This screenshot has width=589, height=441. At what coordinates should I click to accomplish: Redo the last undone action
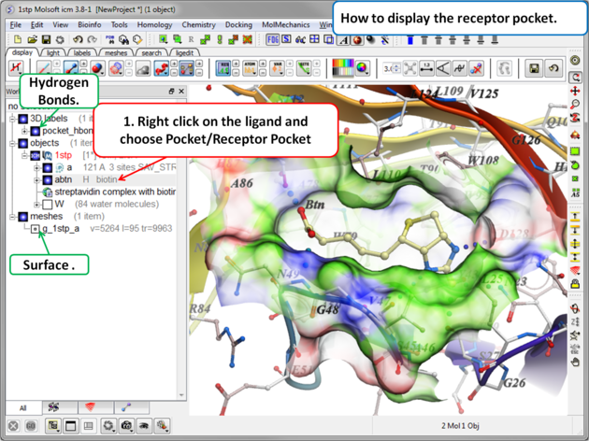92,39
